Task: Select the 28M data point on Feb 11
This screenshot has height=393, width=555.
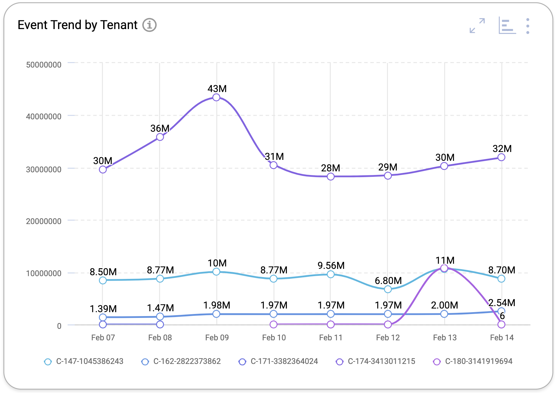Action: click(331, 176)
